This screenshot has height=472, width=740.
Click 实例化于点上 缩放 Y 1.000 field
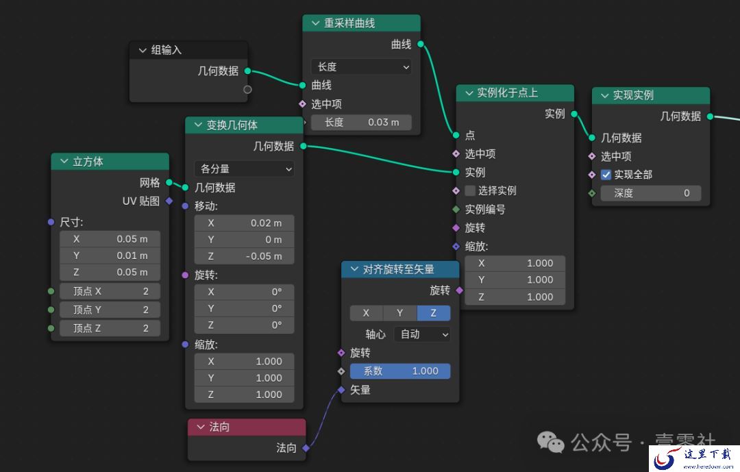[515, 280]
